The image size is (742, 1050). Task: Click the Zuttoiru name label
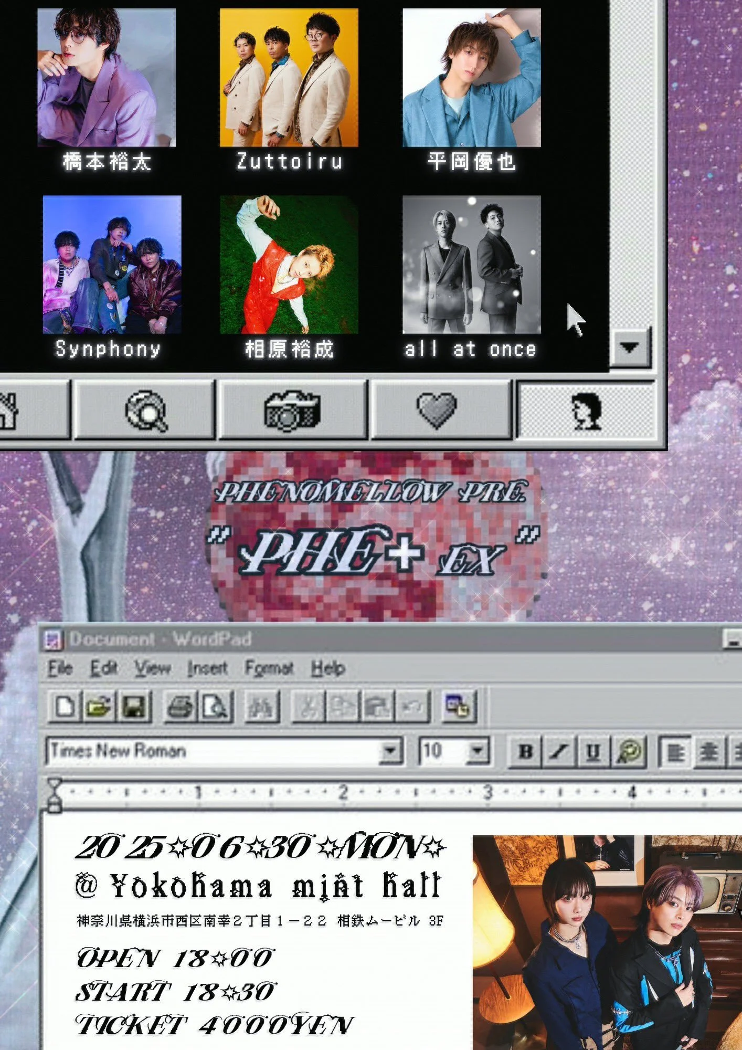click(289, 162)
